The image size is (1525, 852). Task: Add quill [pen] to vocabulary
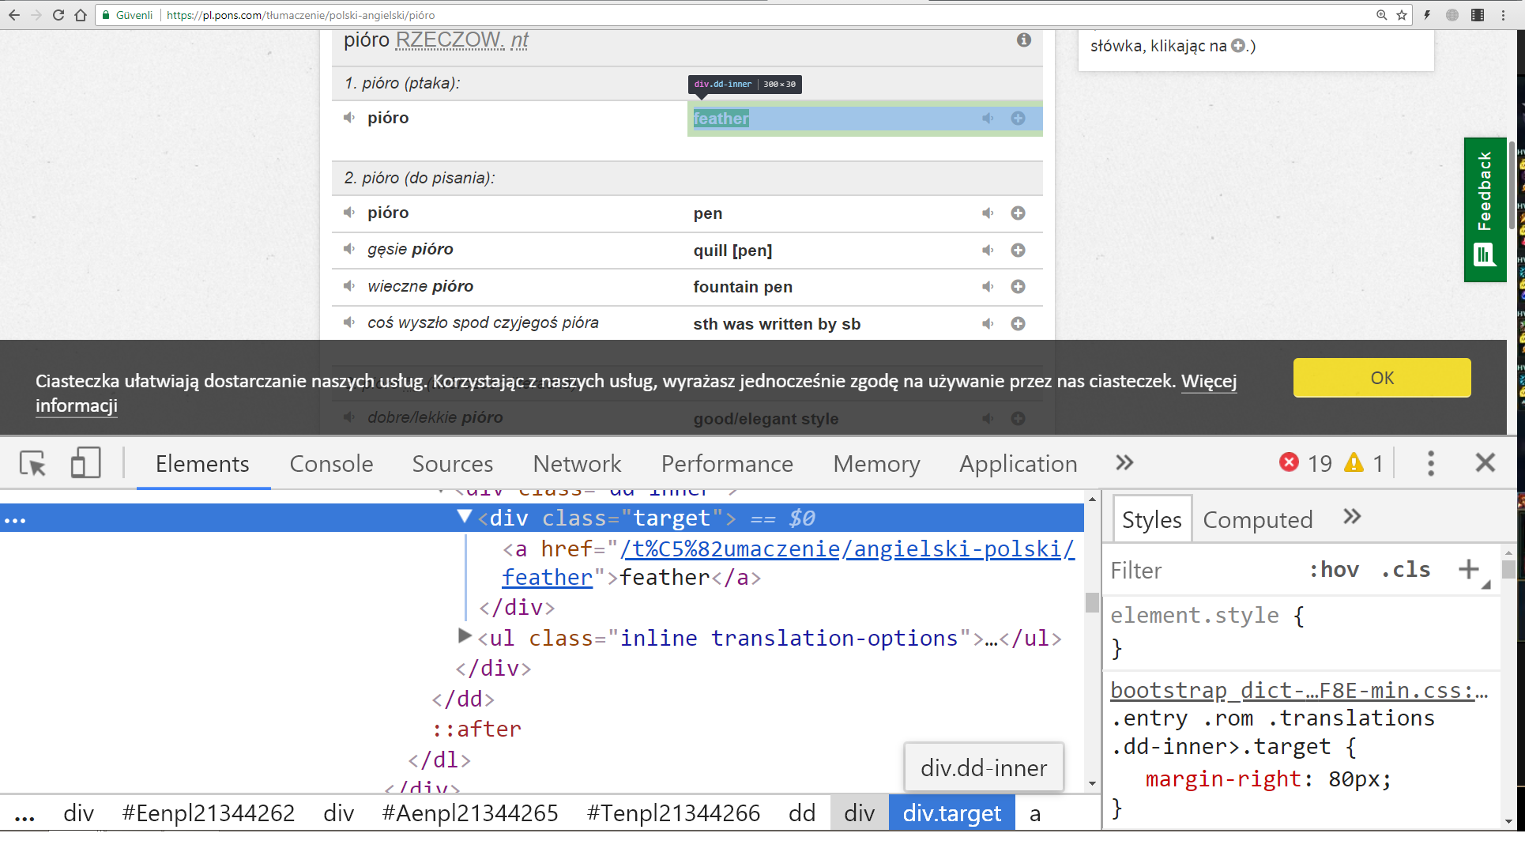1019,250
